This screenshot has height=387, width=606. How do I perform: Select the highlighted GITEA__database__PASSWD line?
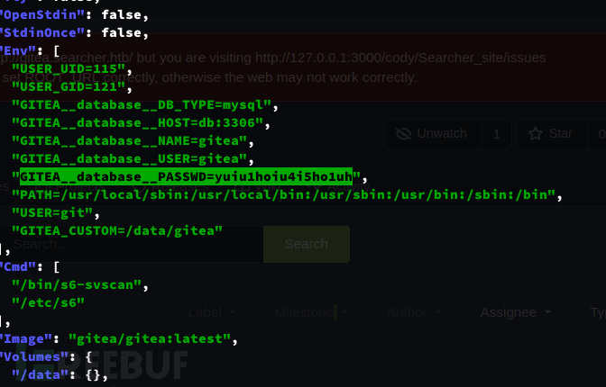coord(186,176)
